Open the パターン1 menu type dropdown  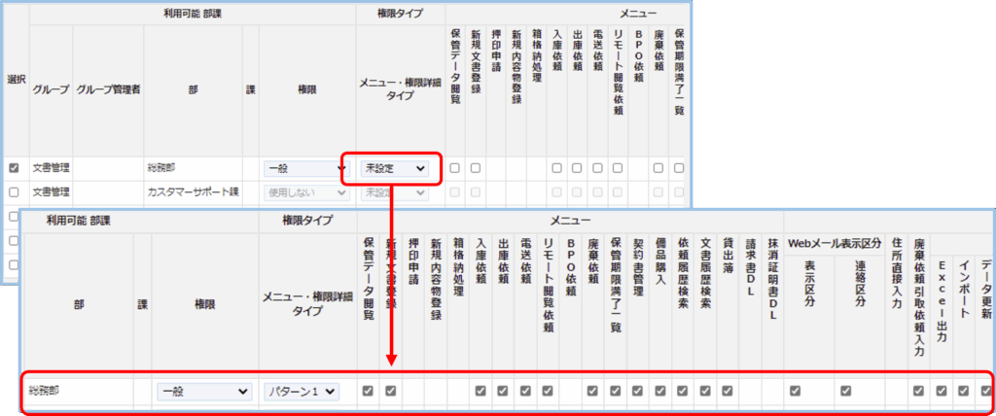(x=302, y=391)
